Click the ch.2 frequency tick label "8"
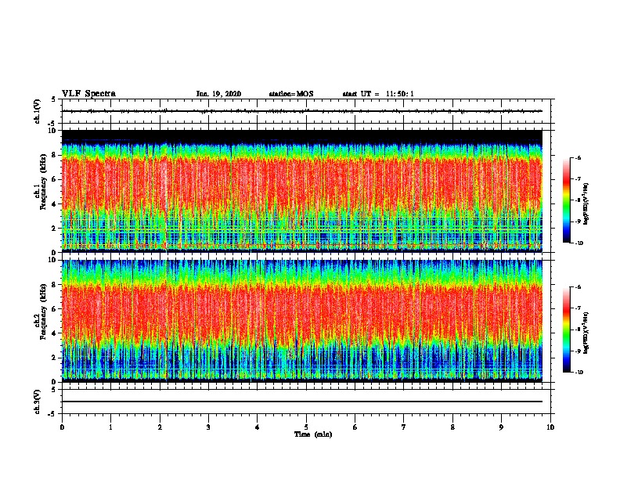This screenshot has height=479, width=620. click(x=54, y=285)
